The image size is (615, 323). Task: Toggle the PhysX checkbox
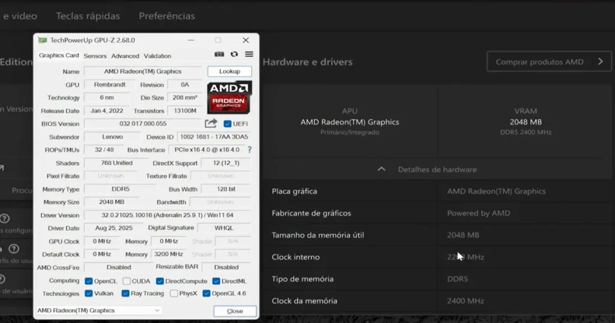point(174,293)
